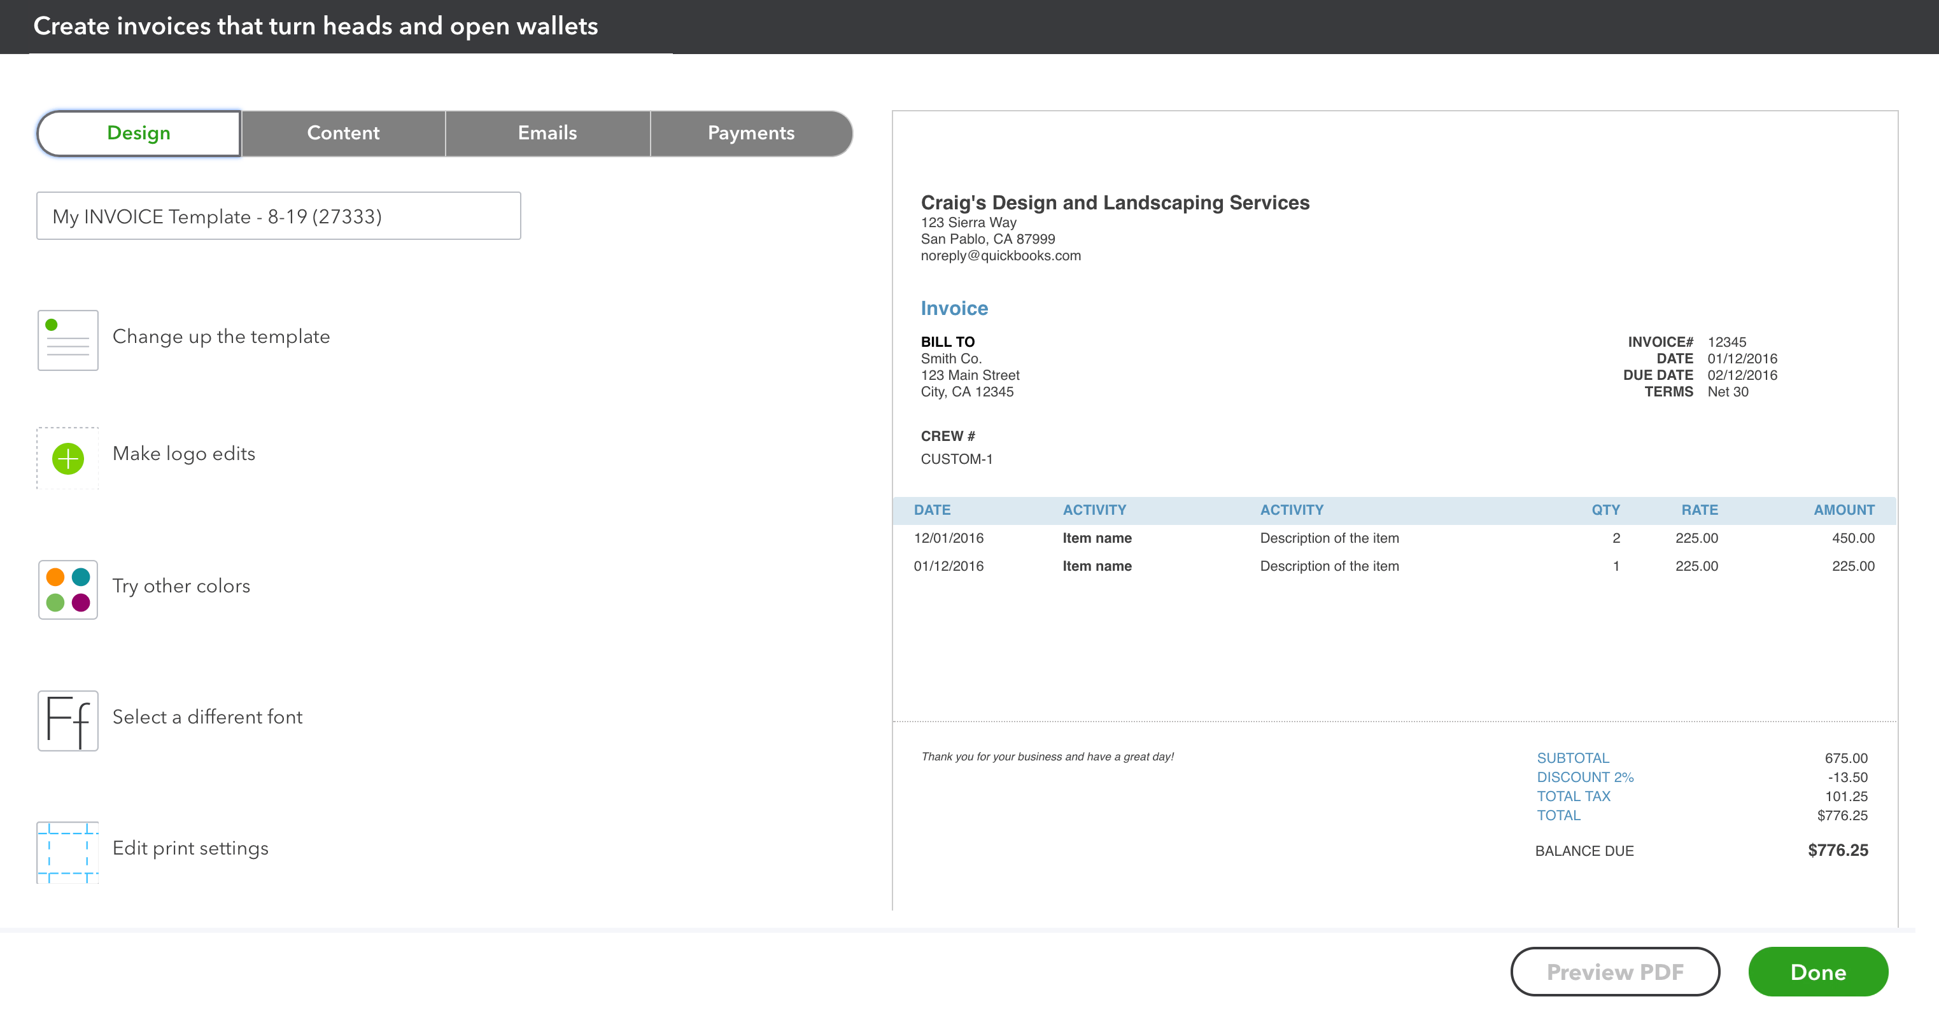Image resolution: width=1939 pixels, height=1013 pixels.
Task: Expand Change up the template option
Action: pyautogui.click(x=222, y=337)
